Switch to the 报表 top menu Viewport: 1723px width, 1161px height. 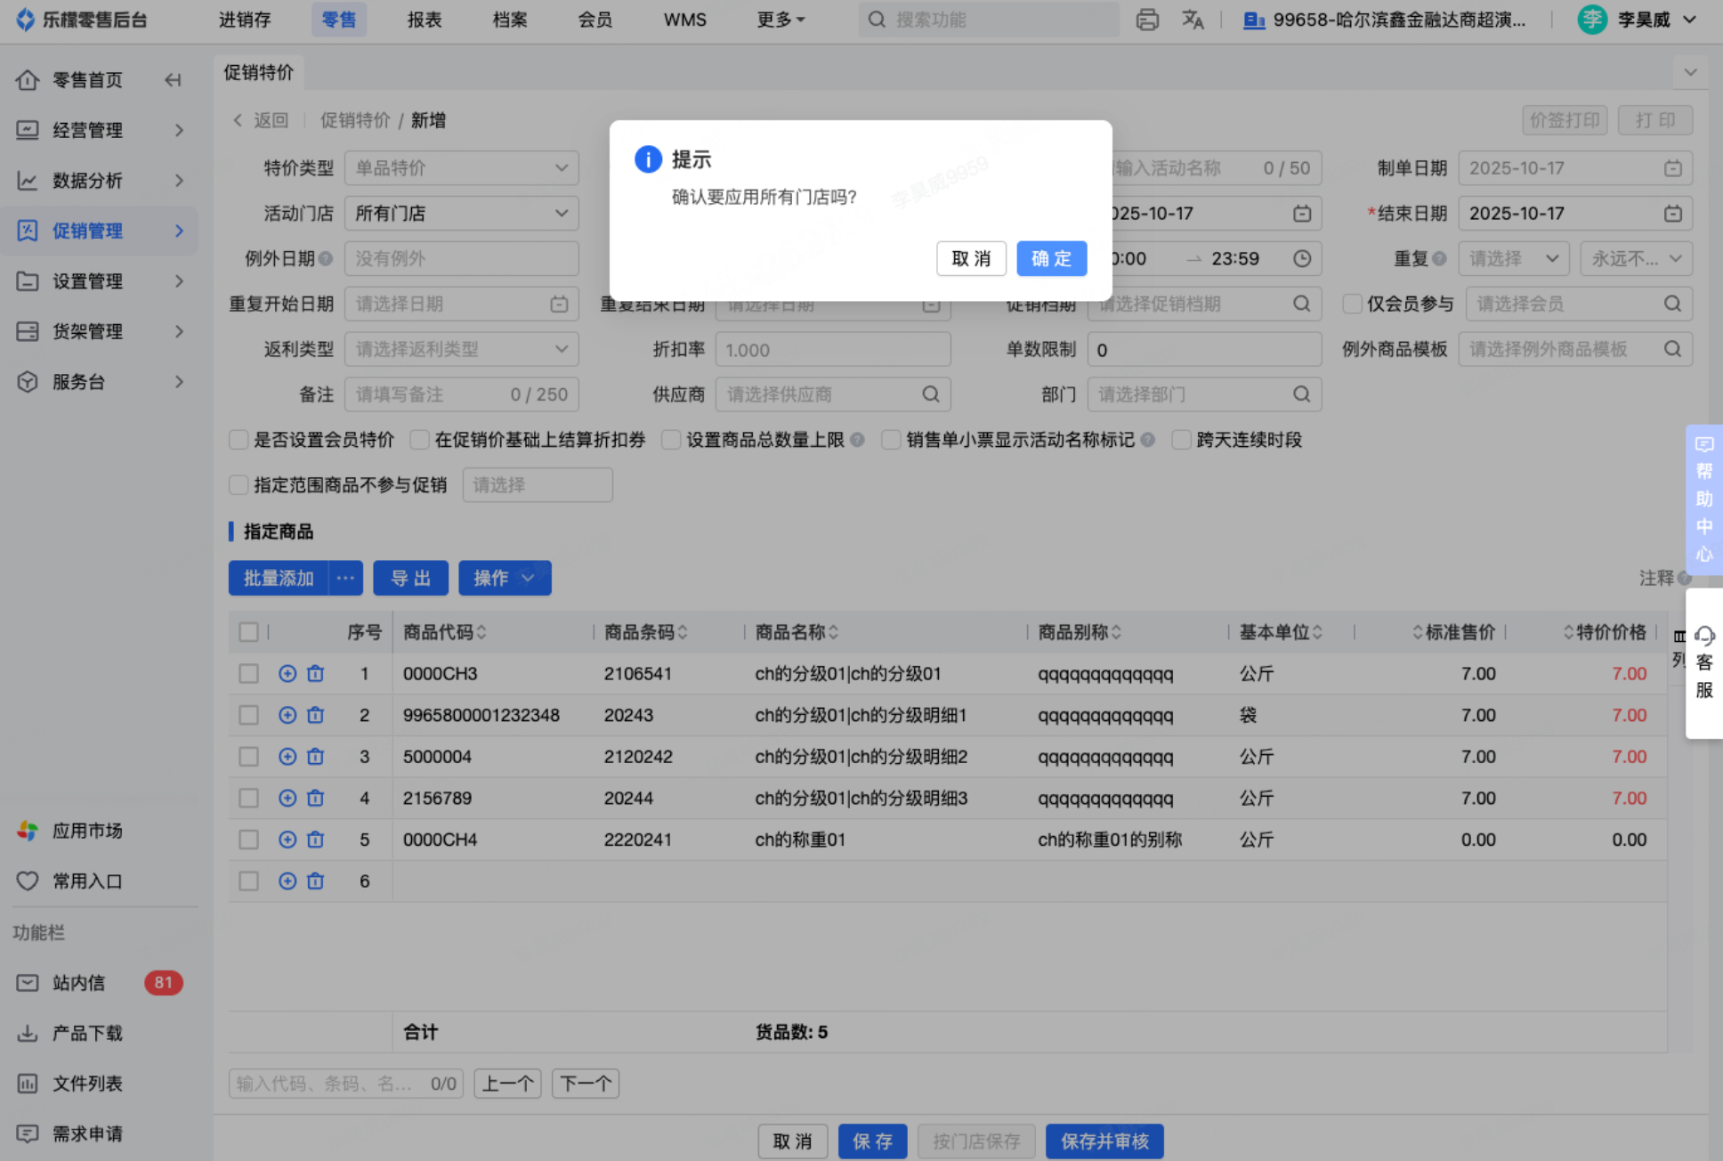coord(424,20)
